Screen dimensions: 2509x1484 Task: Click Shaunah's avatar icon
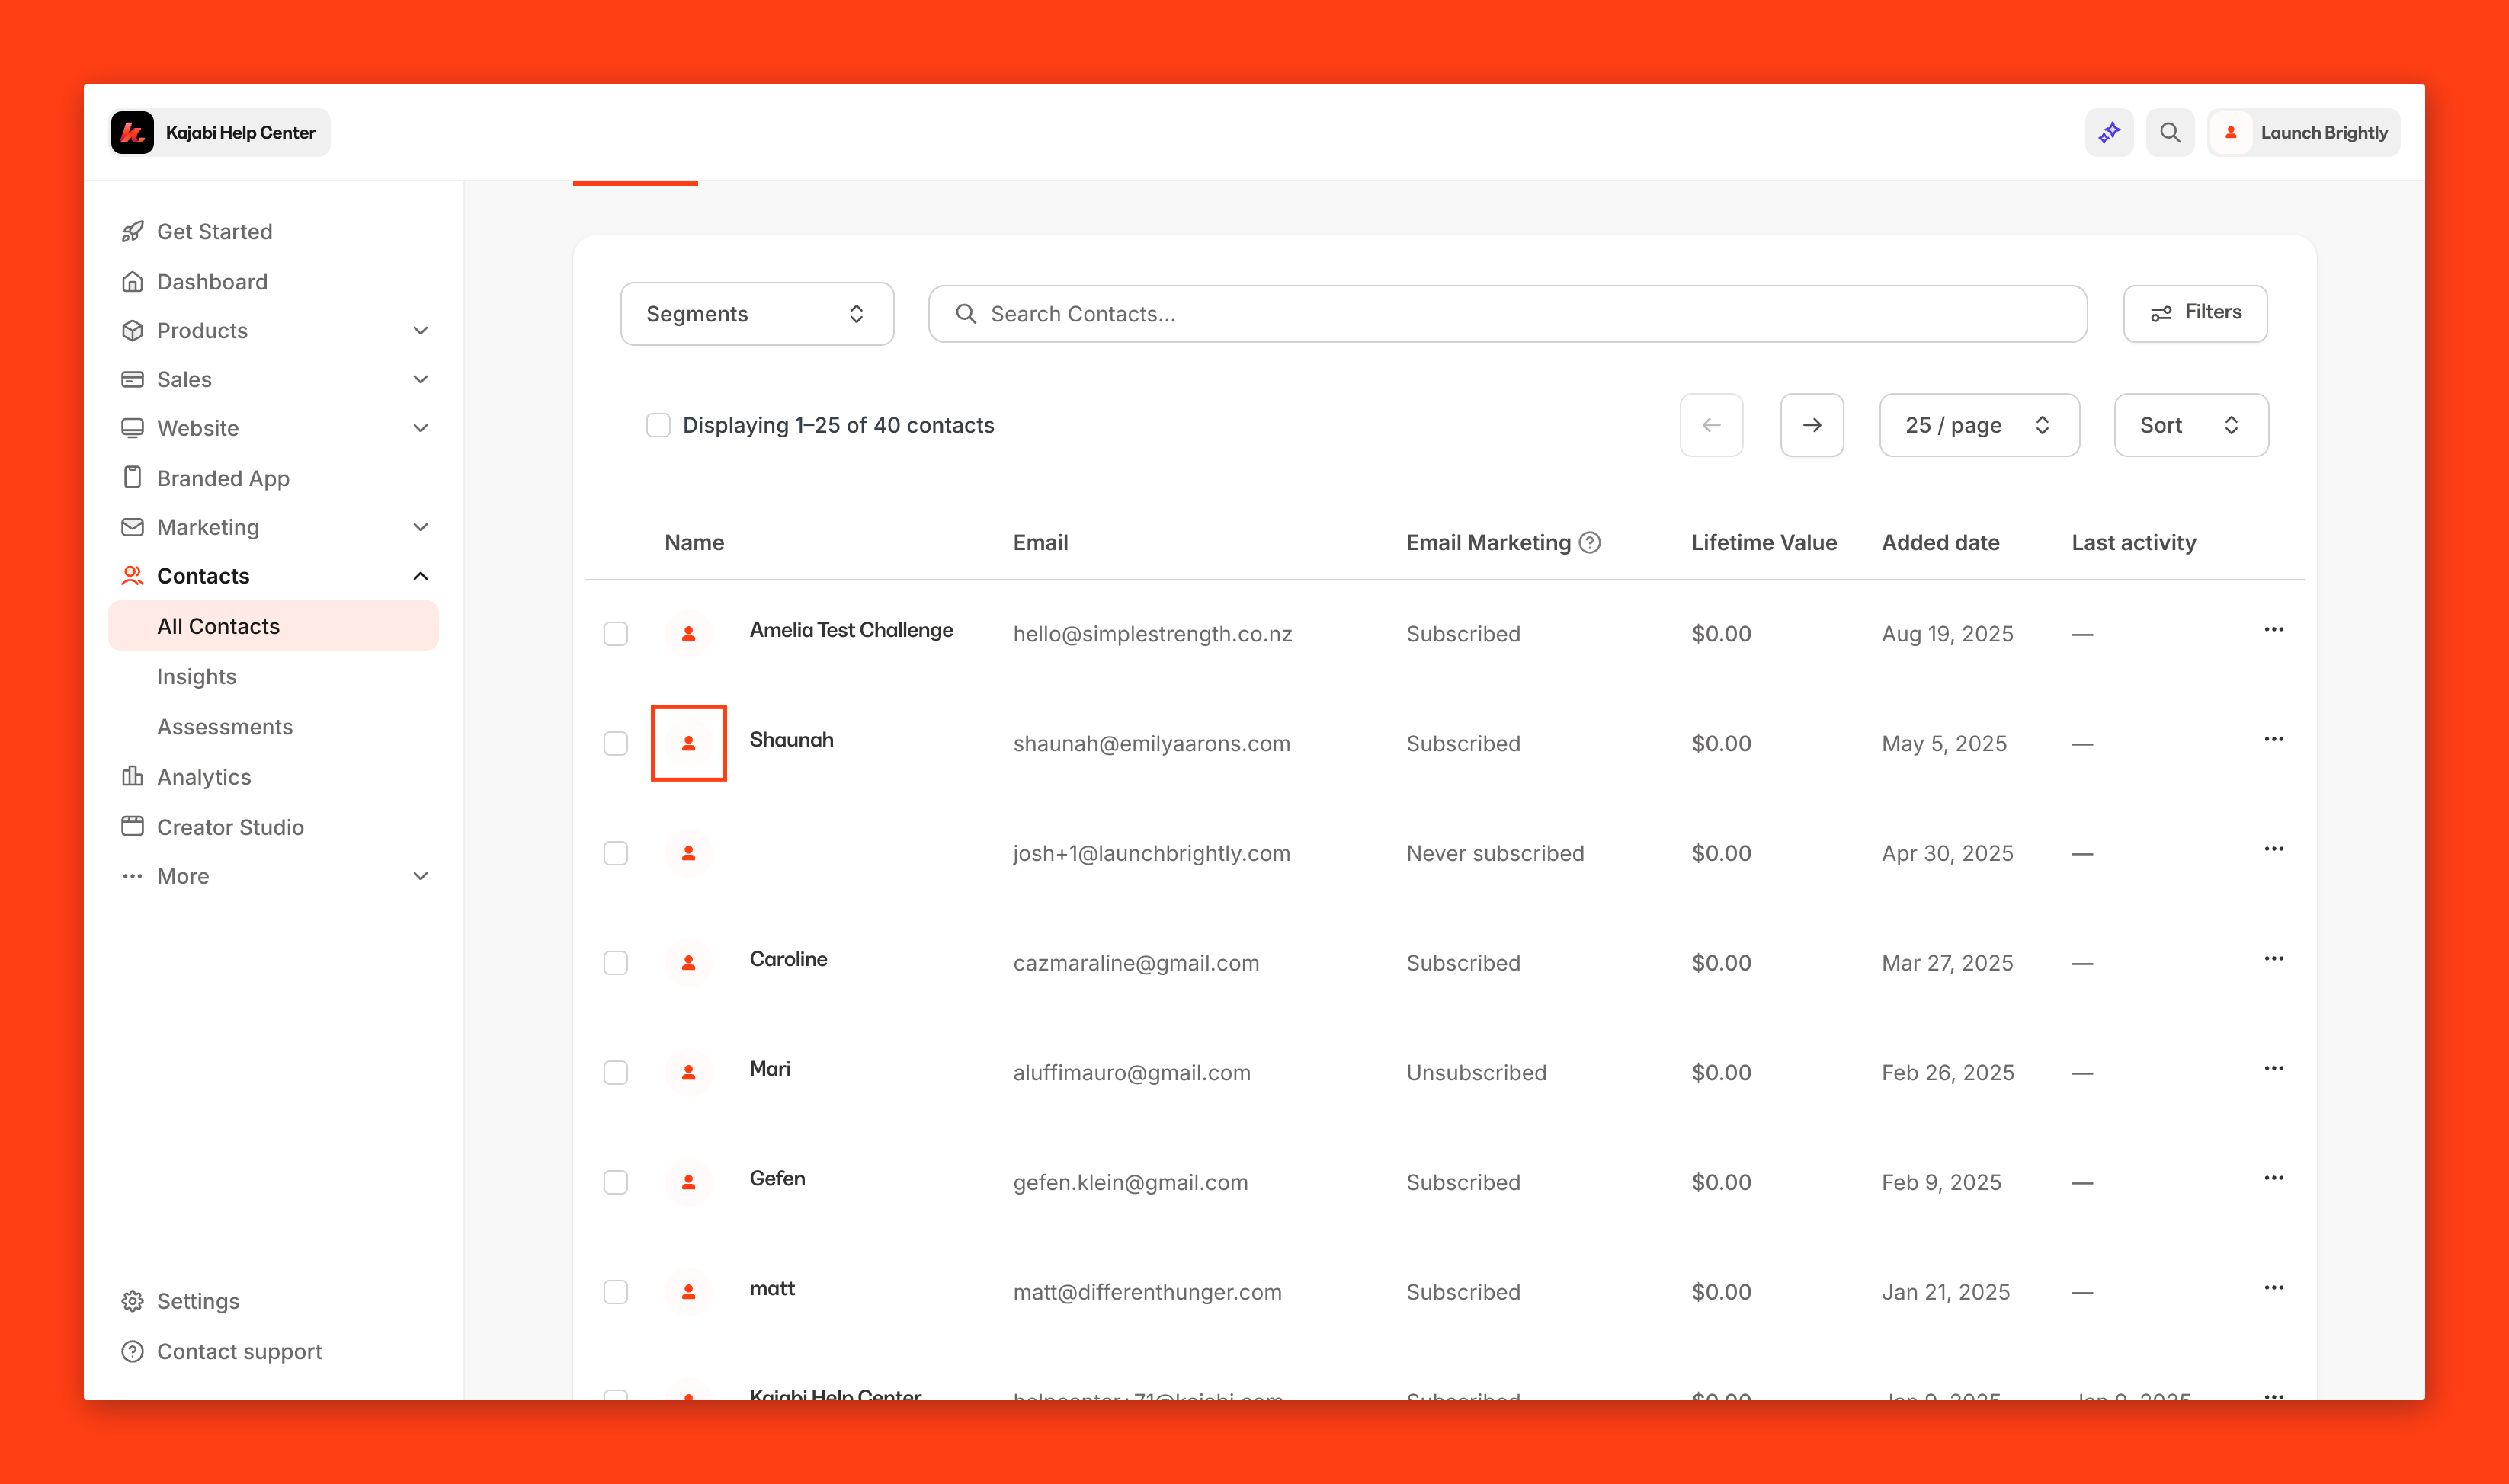click(688, 743)
